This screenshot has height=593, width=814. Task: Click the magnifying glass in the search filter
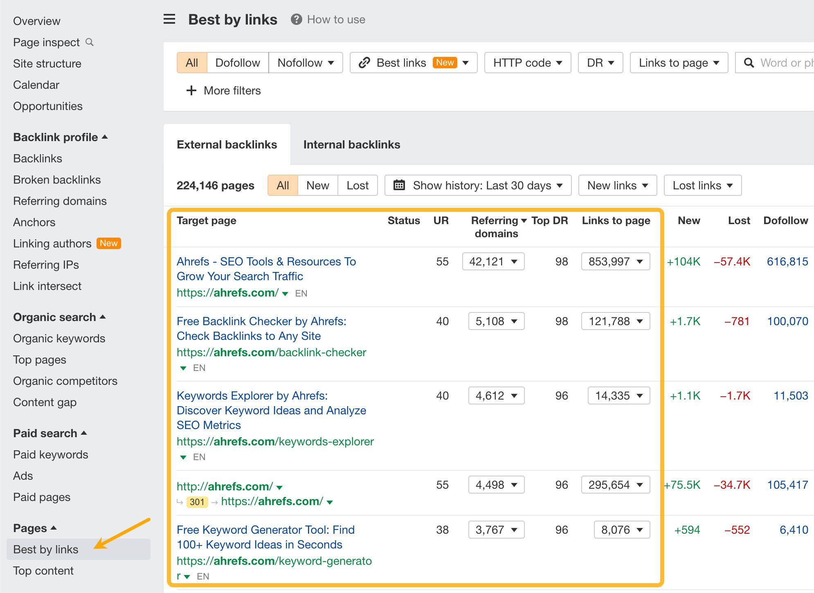point(749,63)
